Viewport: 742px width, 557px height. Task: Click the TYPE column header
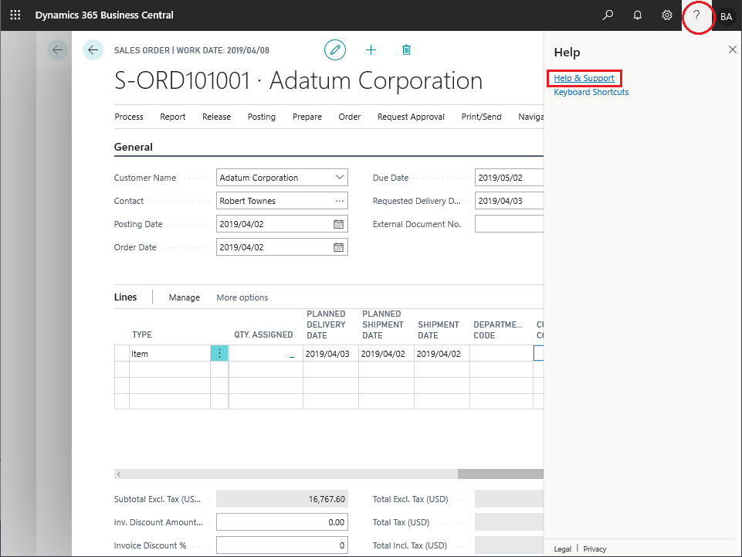point(142,335)
